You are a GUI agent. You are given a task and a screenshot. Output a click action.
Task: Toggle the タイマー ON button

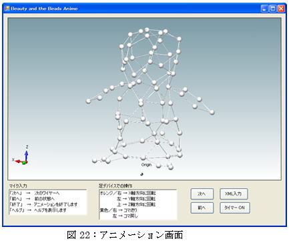pos(235,208)
